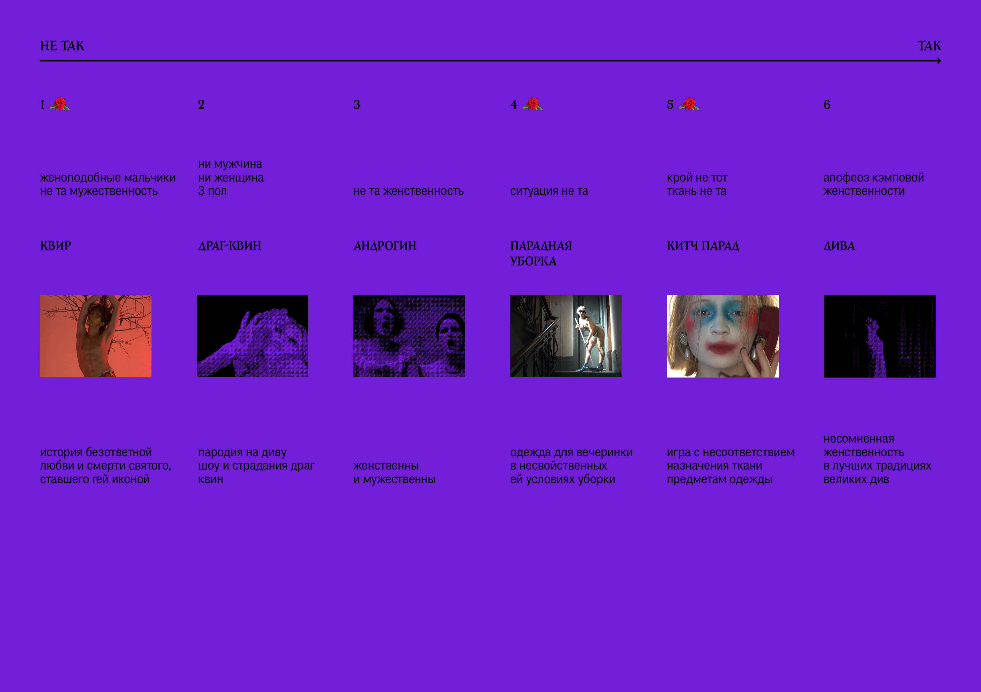This screenshot has height=692, width=981.
Task: Click the rose icon next to number 1
Action: [x=60, y=104]
